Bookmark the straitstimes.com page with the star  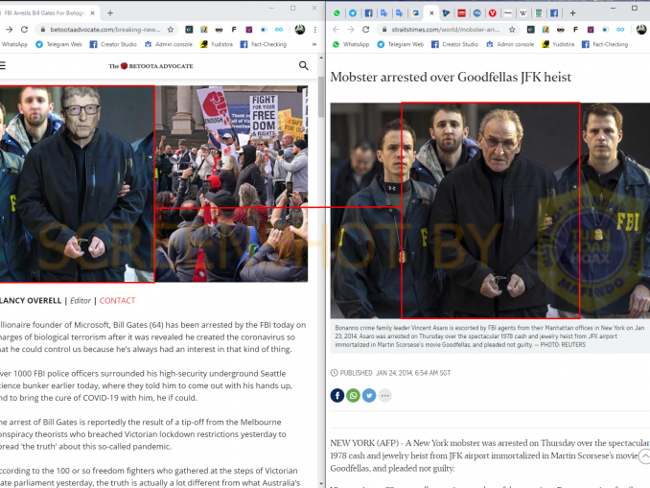pos(512,30)
